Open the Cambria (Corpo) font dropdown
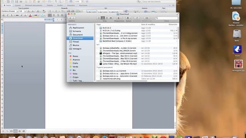246x138 pixels. pos(17,11)
